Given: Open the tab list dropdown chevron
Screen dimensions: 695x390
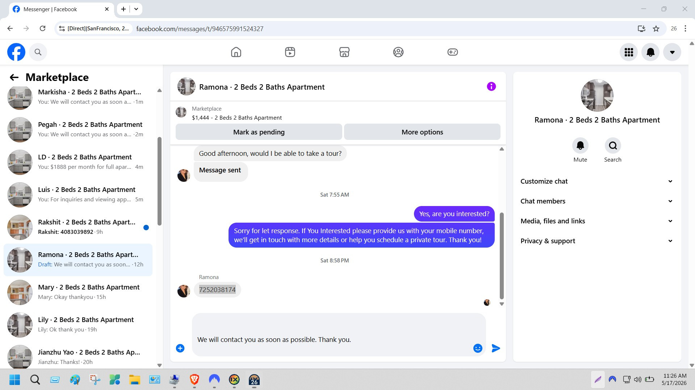Looking at the screenshot, I should click(136, 9).
